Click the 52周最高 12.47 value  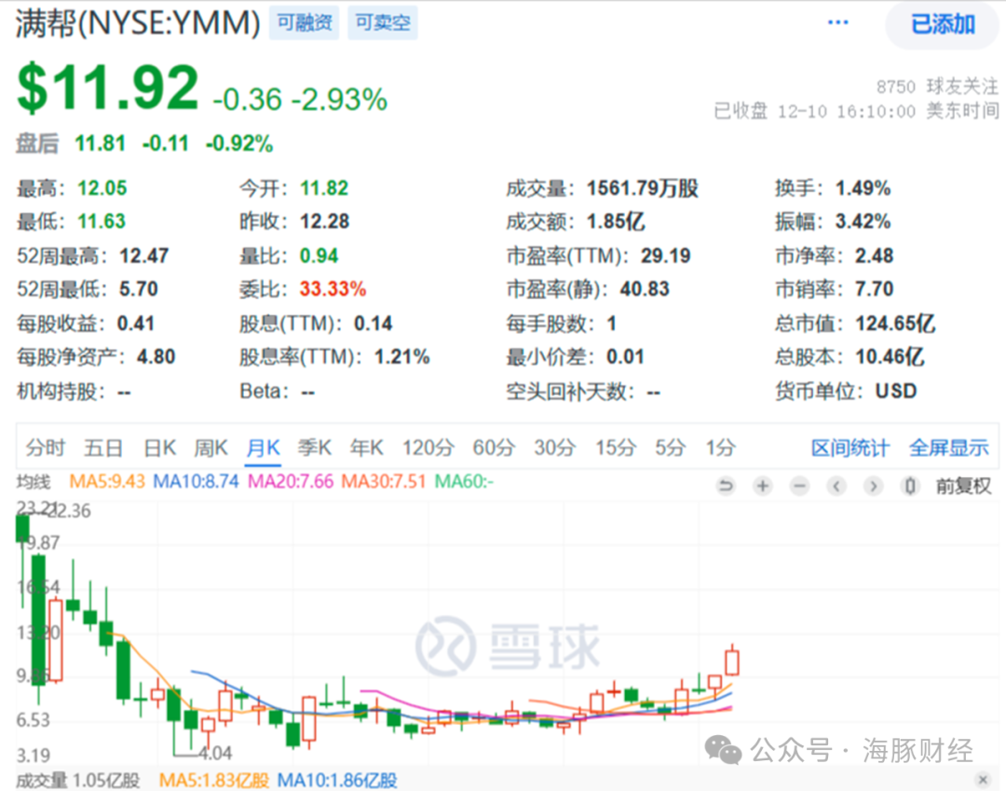[x=143, y=255]
